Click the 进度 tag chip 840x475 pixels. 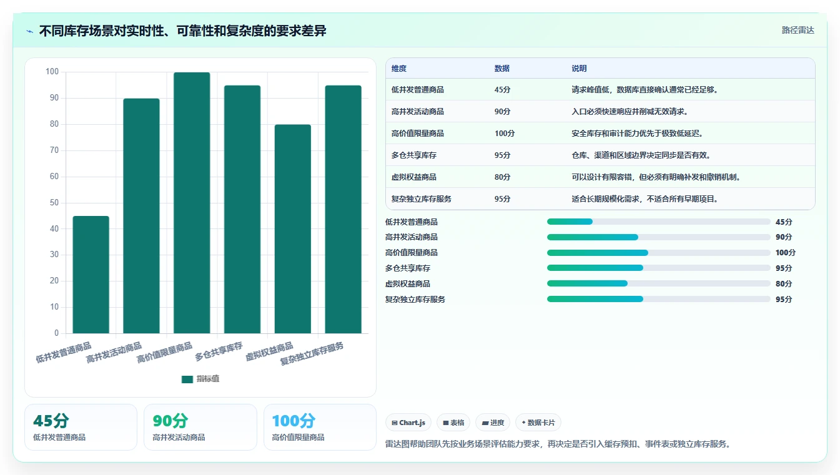point(493,423)
